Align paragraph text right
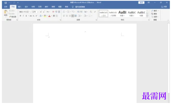 point(69,16)
